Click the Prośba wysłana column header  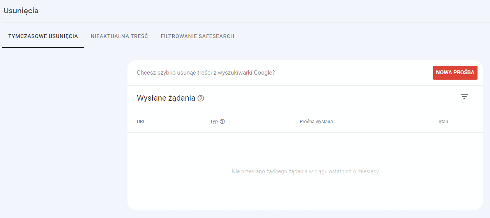point(316,122)
